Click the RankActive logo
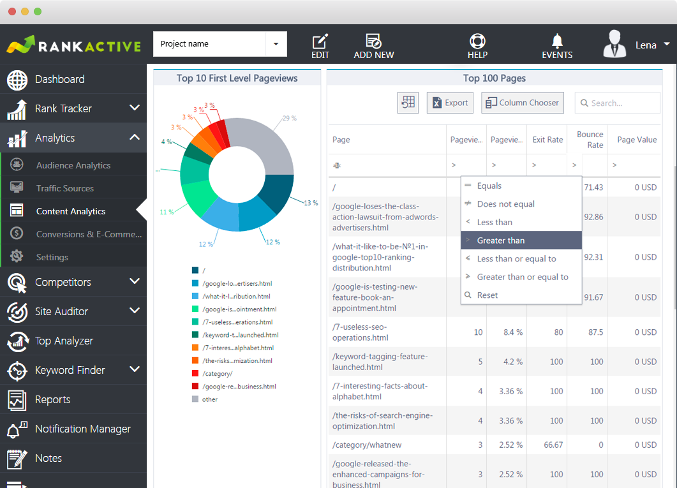Image resolution: width=677 pixels, height=488 pixels. pos(74,45)
